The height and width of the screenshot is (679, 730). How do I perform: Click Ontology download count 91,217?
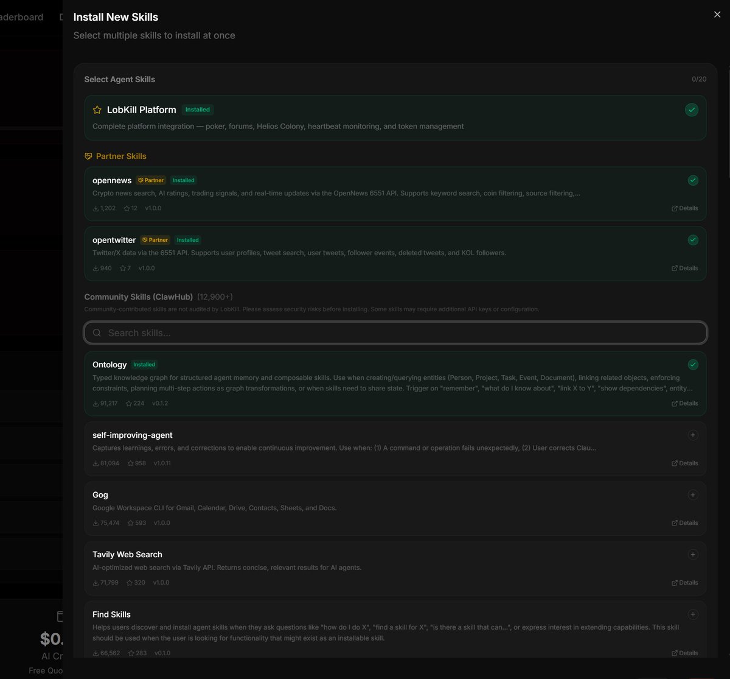[x=105, y=404]
